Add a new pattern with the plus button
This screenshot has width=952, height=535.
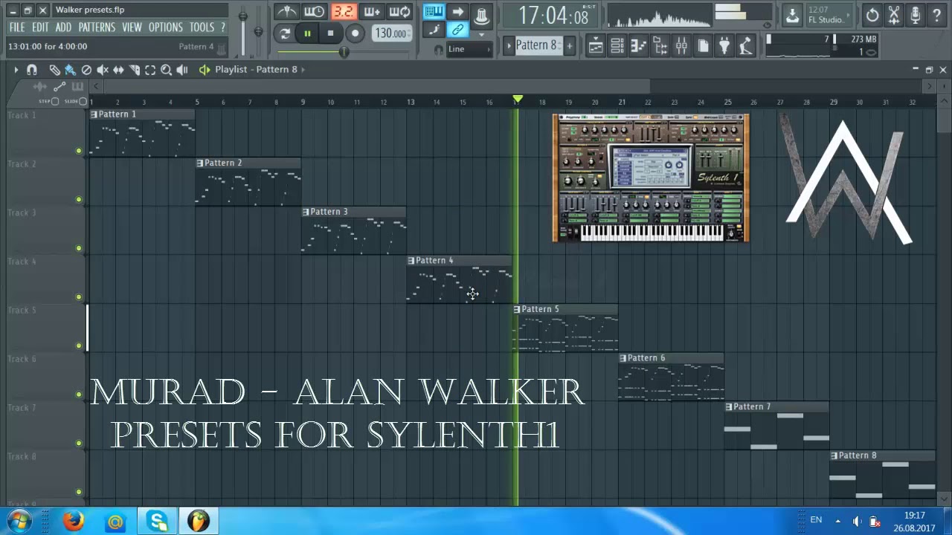[569, 46]
